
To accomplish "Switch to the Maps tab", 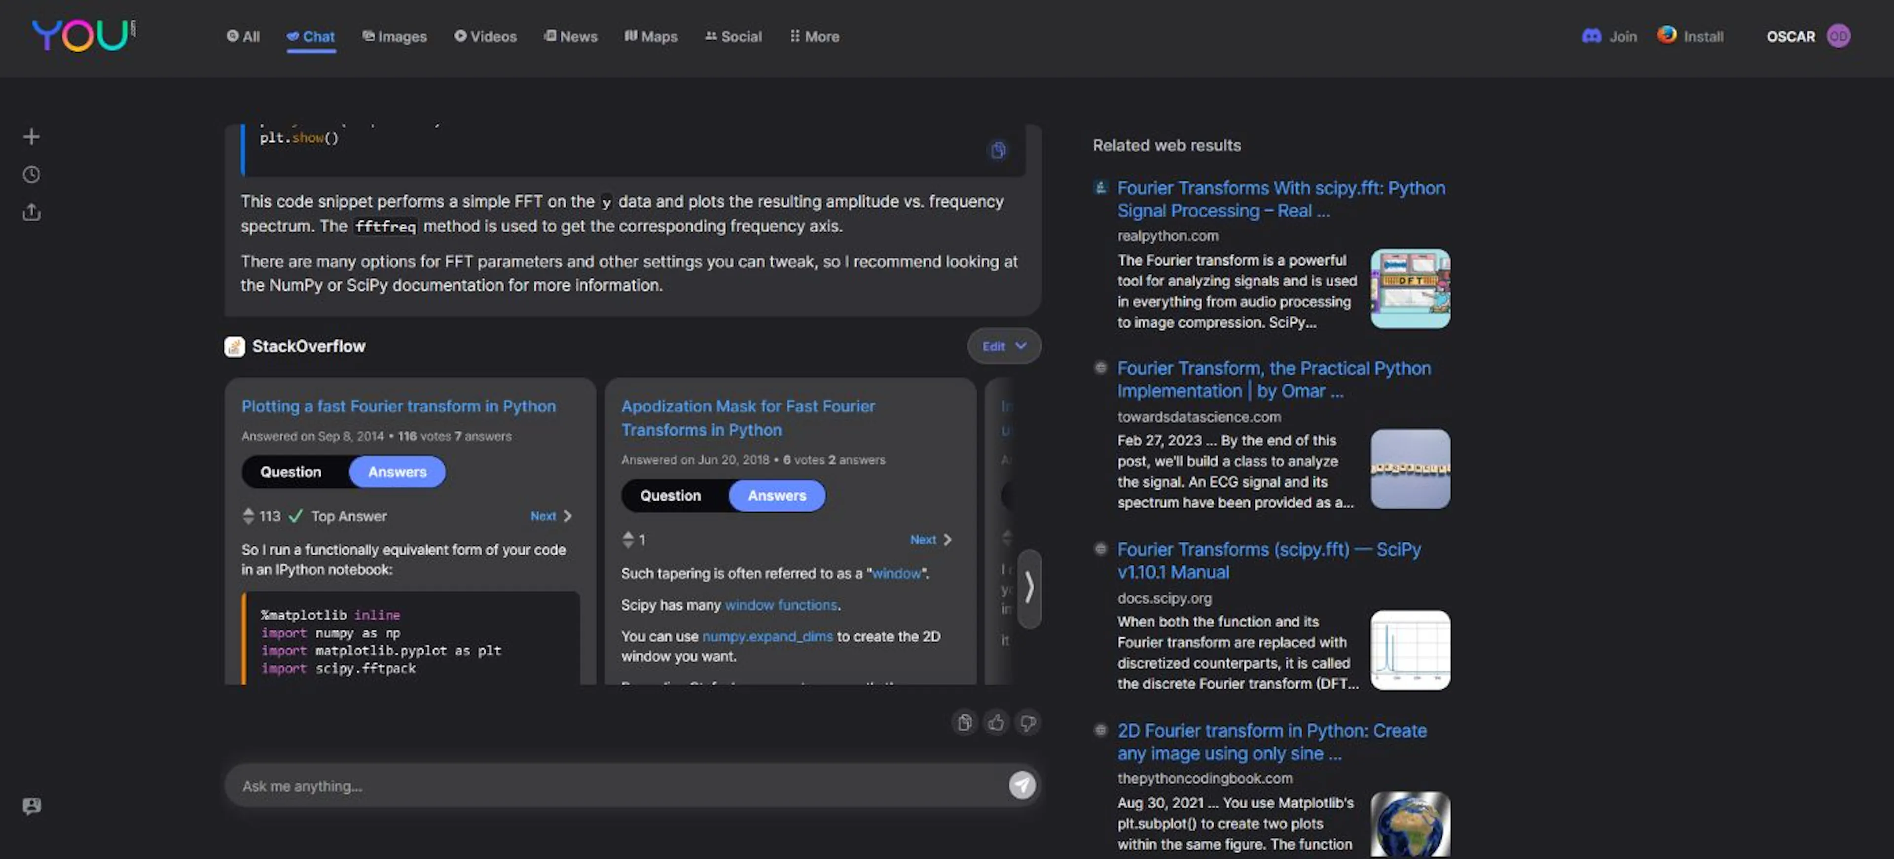I will 651,36.
